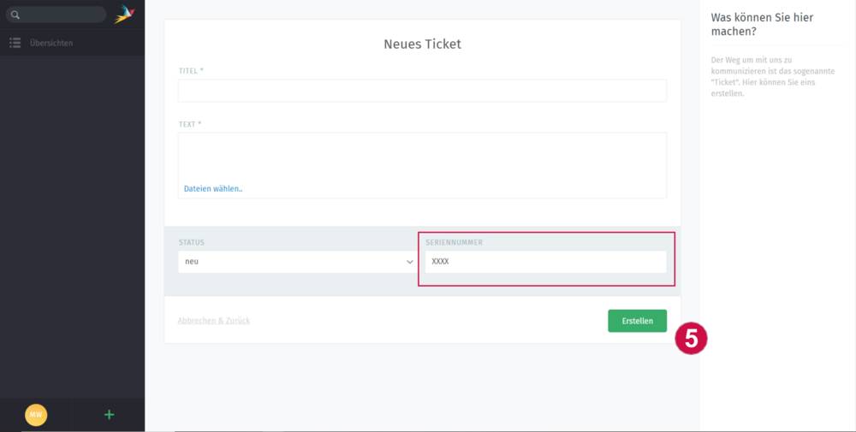856x432 pixels.
Task: Click the list icon beside Übersichten
Action: (15, 43)
